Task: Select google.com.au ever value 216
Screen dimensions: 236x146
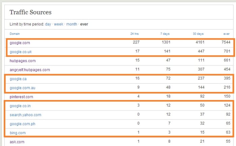Action: (x=227, y=87)
